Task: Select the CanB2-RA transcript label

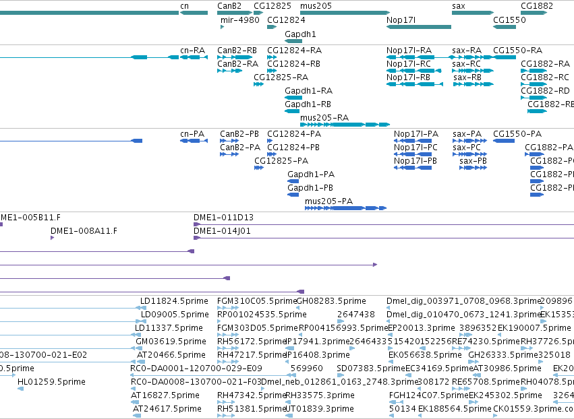Action: (237, 63)
